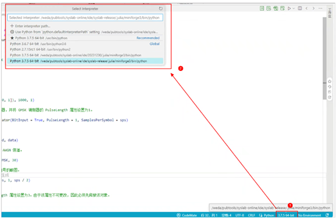Click the 'Select Interpreter' title text

coord(85,8)
